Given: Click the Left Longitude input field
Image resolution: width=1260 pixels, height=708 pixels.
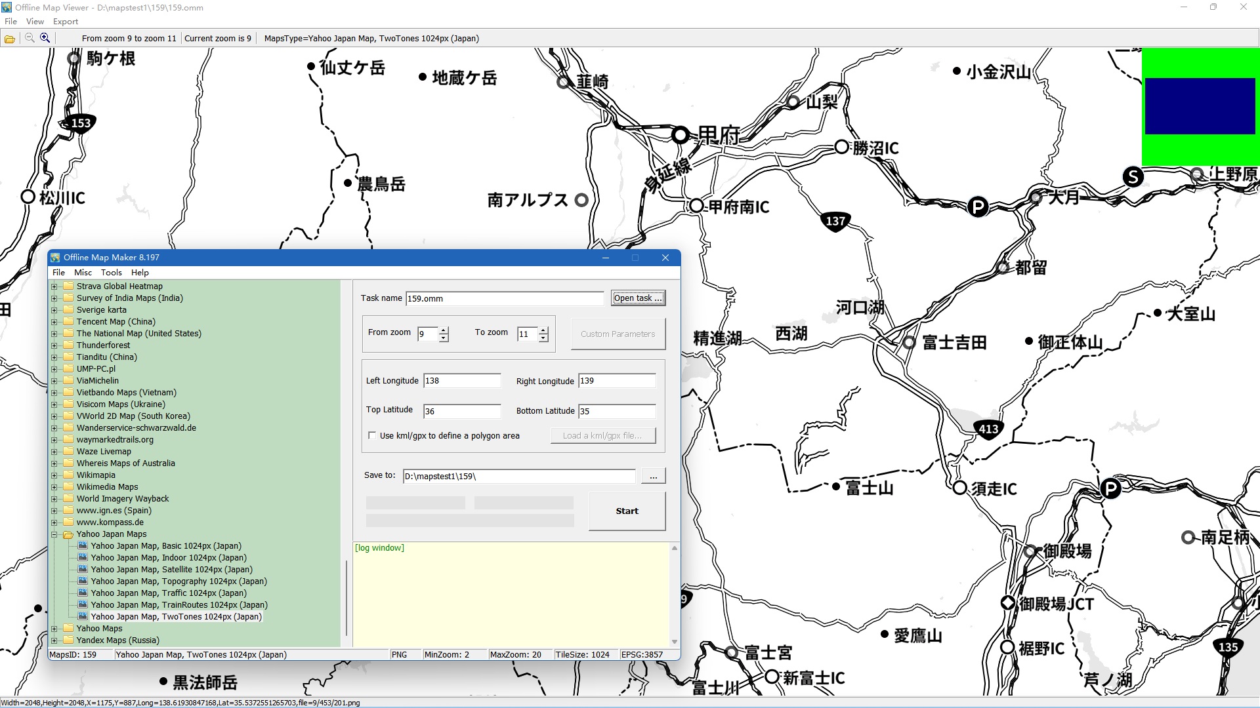Looking at the screenshot, I should [462, 381].
